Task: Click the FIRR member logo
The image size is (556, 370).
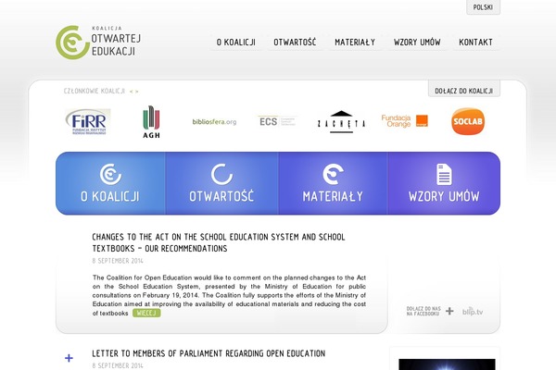Action: click(88, 122)
